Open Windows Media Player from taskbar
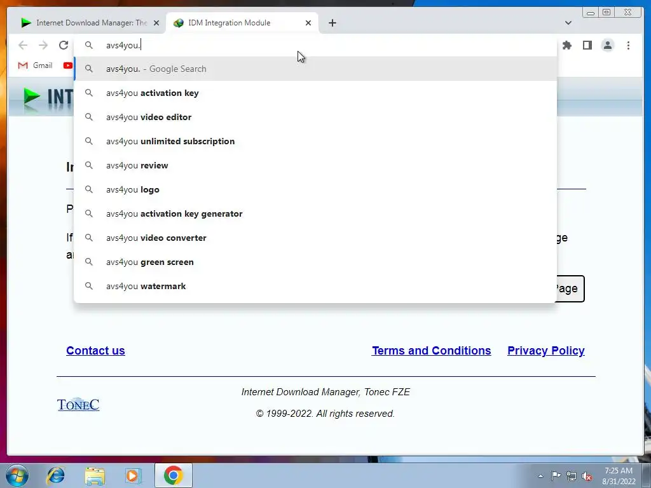This screenshot has width=651, height=488. (134, 475)
